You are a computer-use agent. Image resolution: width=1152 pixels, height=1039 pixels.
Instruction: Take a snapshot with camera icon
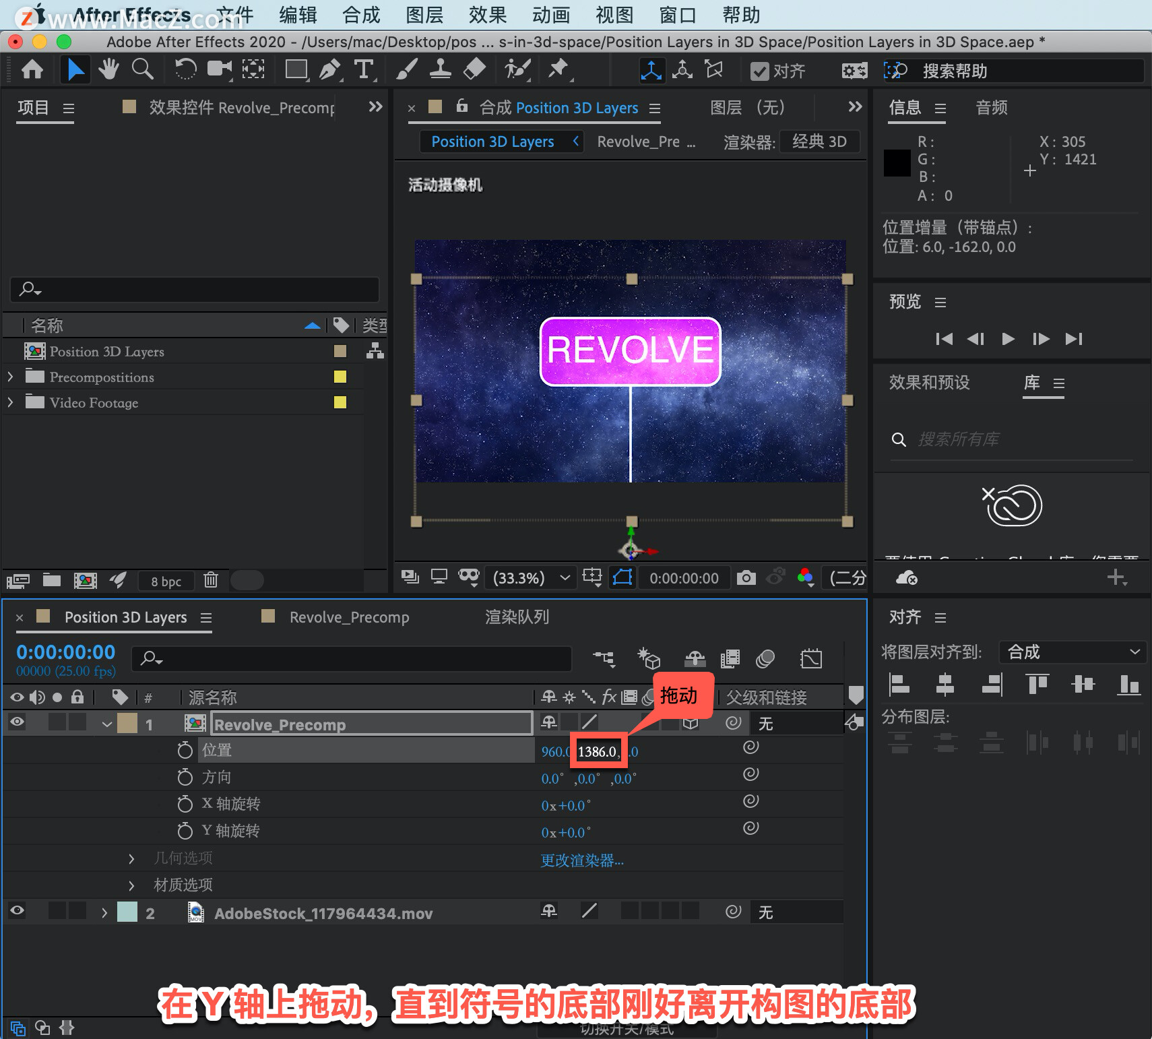(x=746, y=578)
